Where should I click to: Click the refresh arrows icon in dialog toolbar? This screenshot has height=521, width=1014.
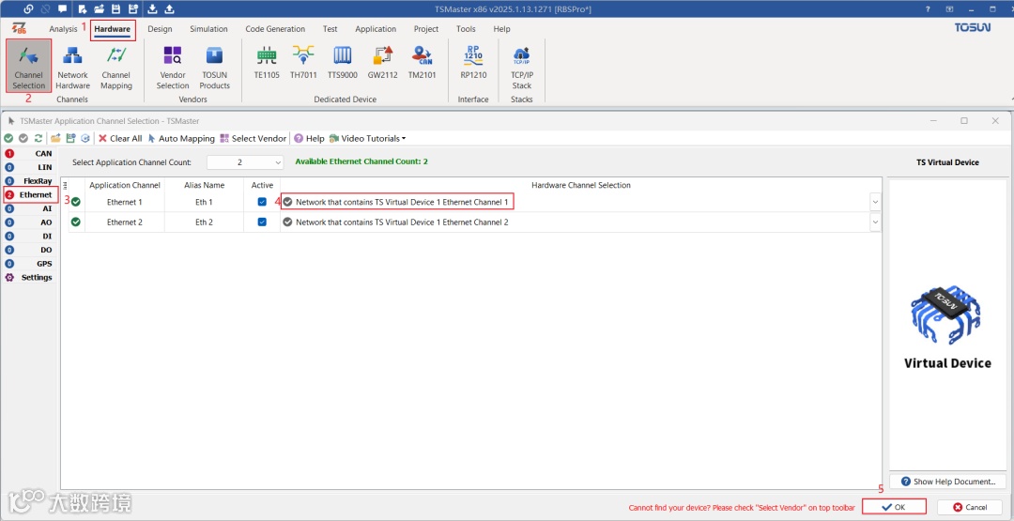coord(38,138)
